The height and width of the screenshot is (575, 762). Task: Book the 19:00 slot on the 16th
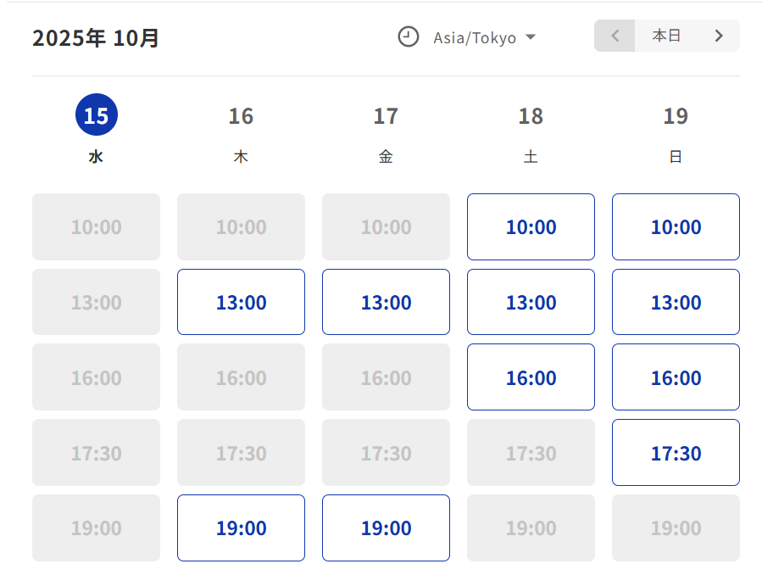(x=241, y=528)
